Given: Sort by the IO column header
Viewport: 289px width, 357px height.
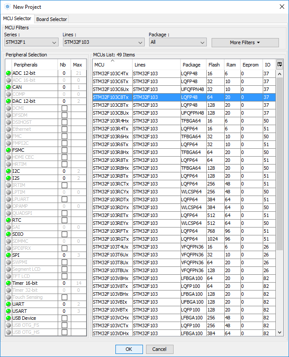Looking at the screenshot, I should click(269, 65).
